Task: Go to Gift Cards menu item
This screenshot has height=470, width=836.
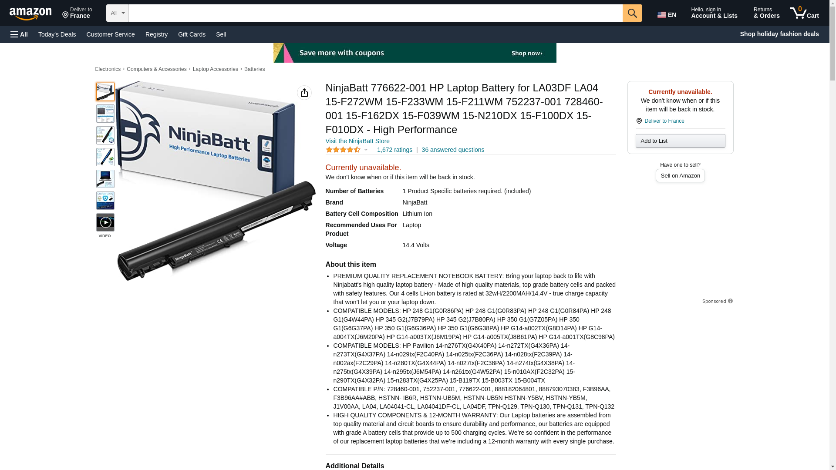Action: pos(192,34)
